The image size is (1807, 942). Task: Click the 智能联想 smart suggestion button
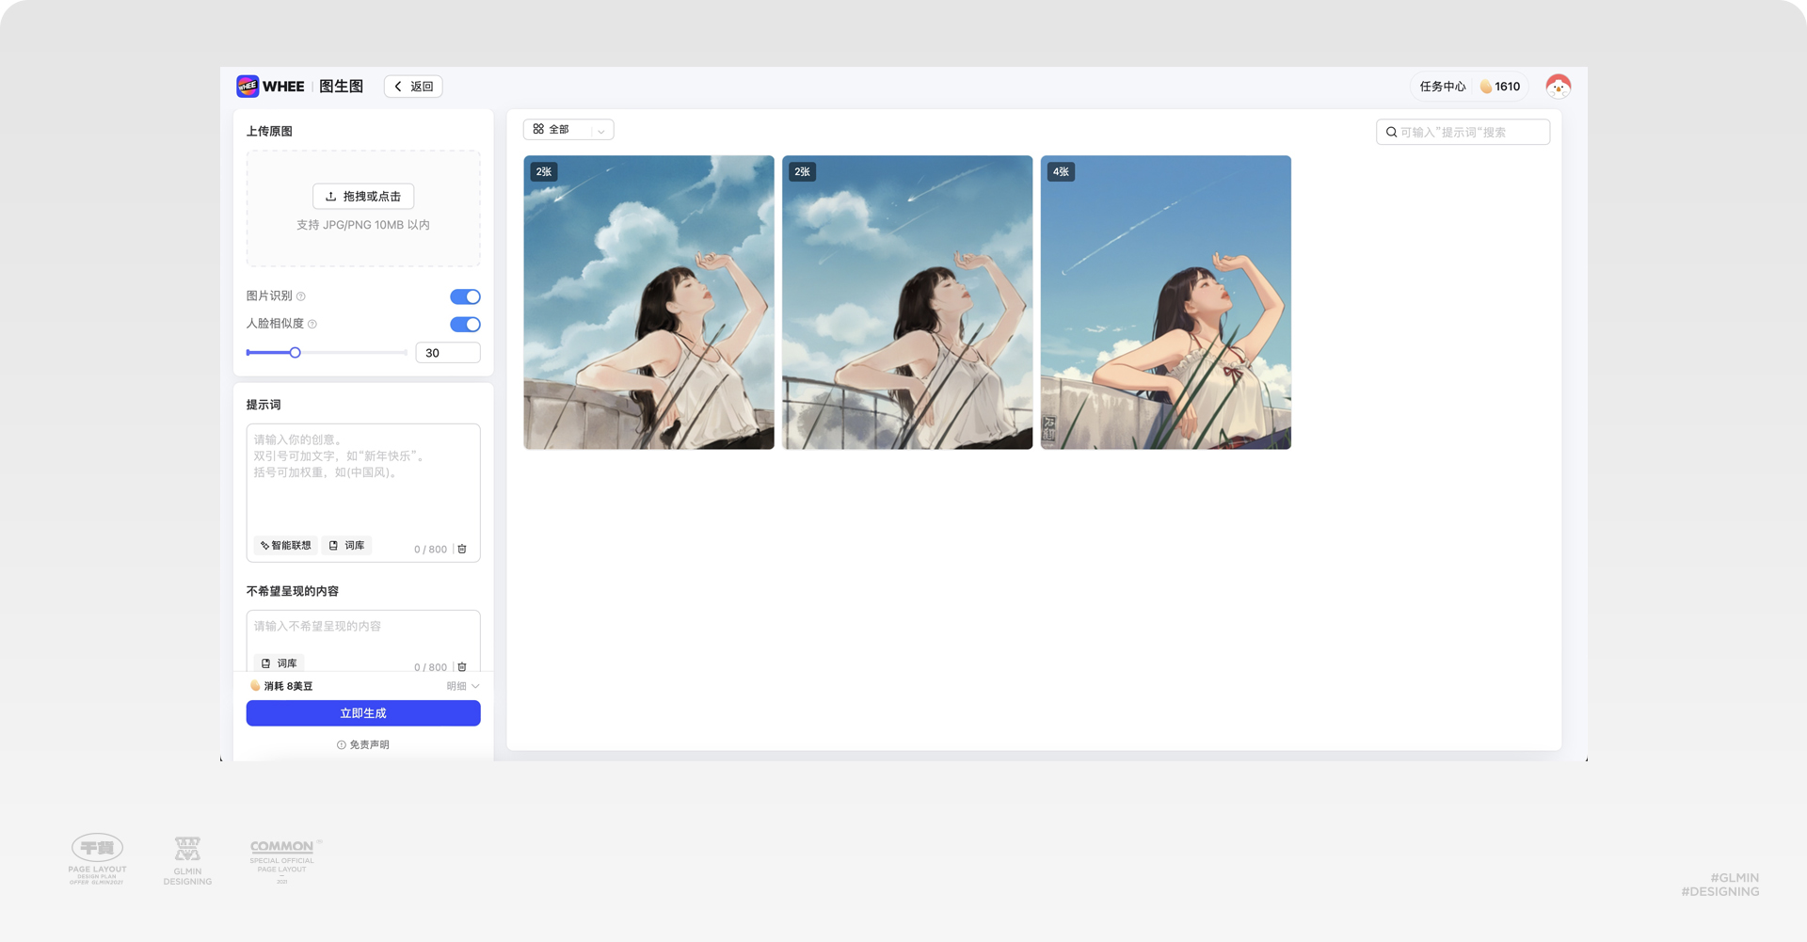point(285,546)
